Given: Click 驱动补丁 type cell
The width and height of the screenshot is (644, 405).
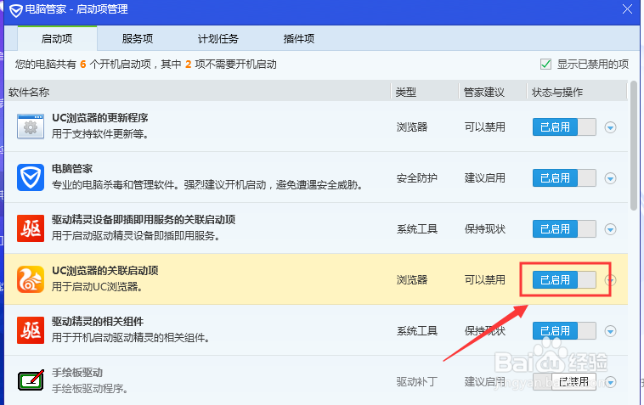Looking at the screenshot, I should (x=416, y=381).
